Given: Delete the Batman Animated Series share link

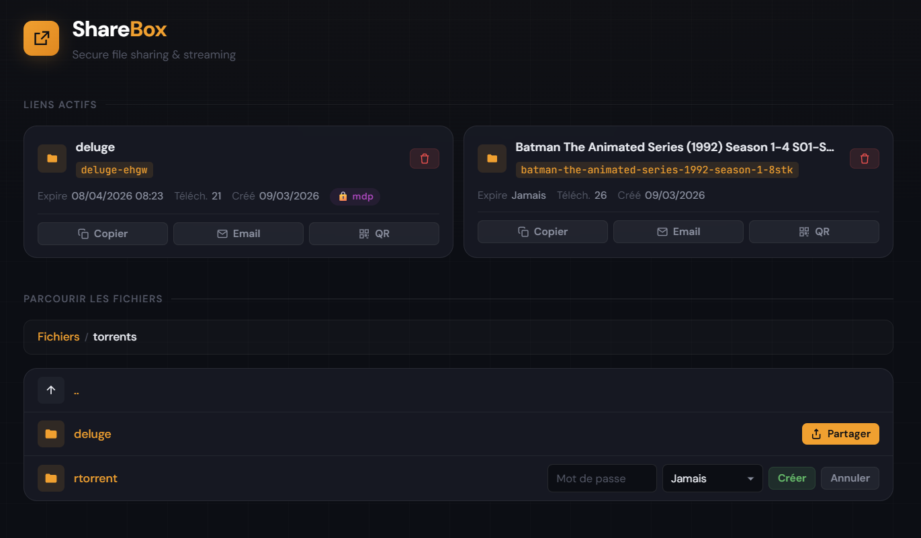Looking at the screenshot, I should [865, 159].
